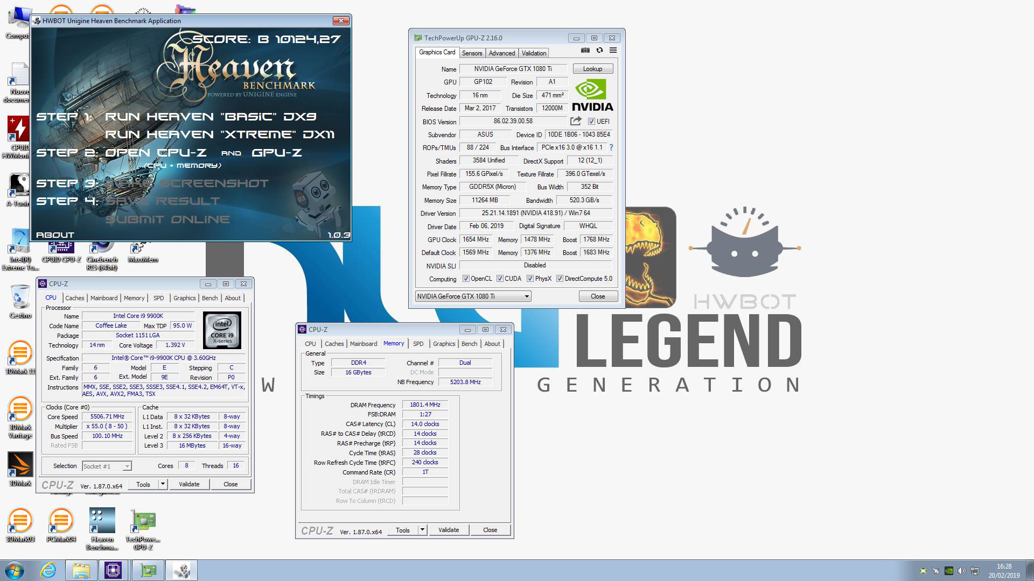The image size is (1034, 581).
Task: Click the volume tray icon
Action: [x=962, y=571]
